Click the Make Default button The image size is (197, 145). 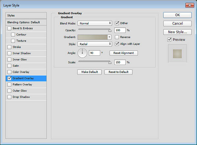click(89, 72)
